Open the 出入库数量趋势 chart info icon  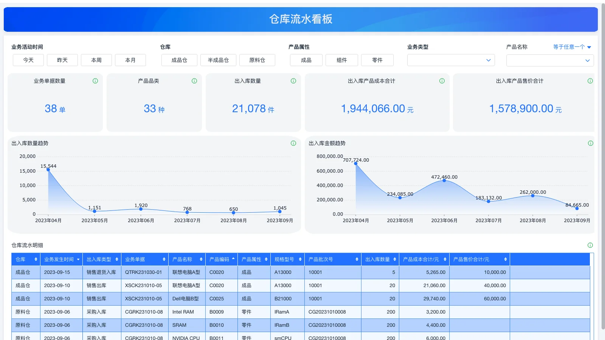[x=293, y=143]
